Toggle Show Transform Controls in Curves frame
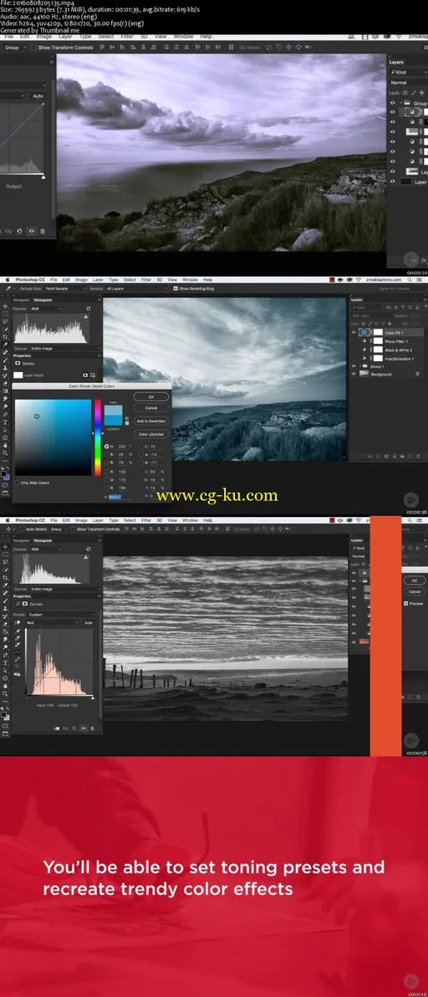 73,529
